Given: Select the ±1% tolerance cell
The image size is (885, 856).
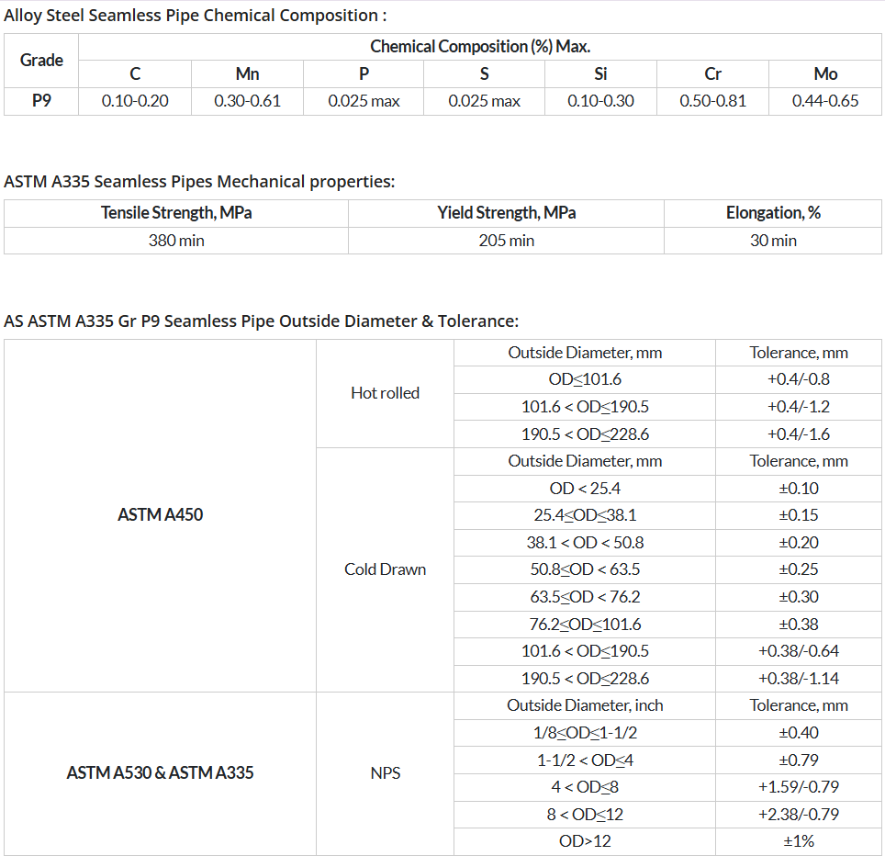Looking at the screenshot, I should pos(799,841).
